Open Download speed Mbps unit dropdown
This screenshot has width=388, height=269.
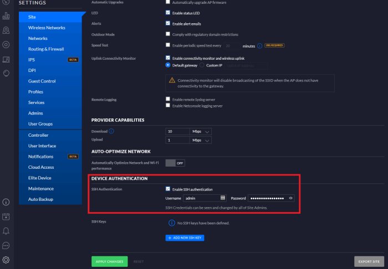[201, 131]
